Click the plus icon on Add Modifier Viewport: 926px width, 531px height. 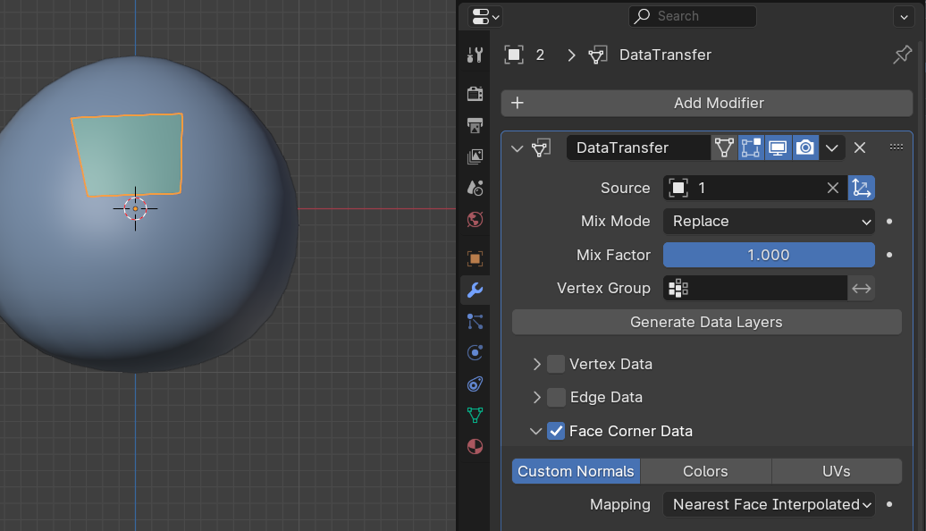tap(518, 103)
